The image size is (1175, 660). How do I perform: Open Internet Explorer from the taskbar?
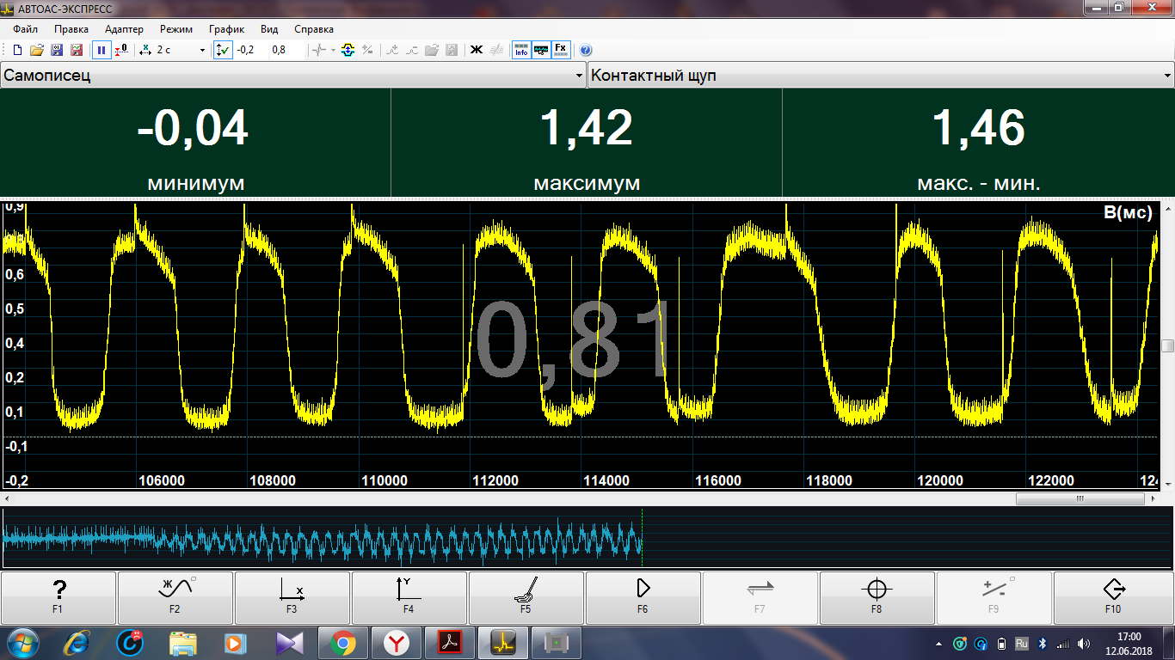coord(78,643)
